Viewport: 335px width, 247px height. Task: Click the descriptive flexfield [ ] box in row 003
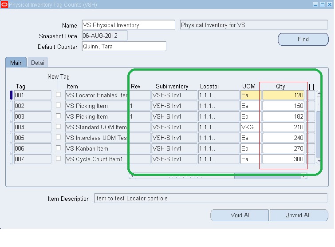click(x=311, y=116)
